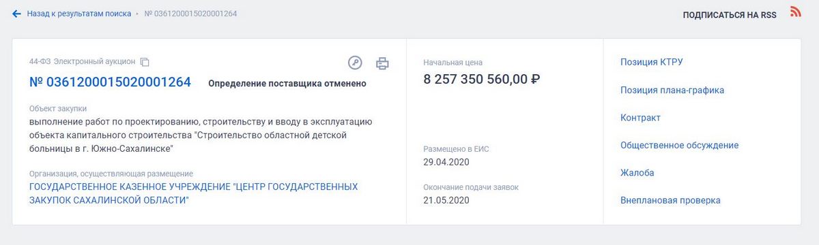Open the organization 'ЦЕНТР ГОСУДАРСТВЕННЫХ ЗАКУПОК' link
Screen dimensions: 819x245
tap(194, 193)
